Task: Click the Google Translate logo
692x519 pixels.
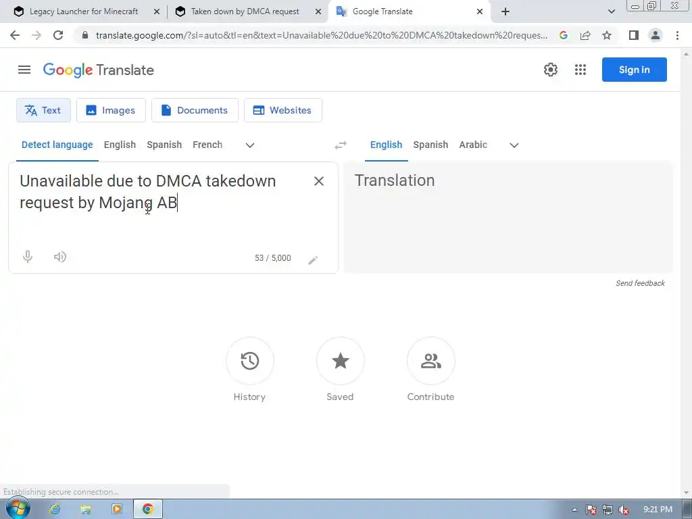Action: coord(99,70)
